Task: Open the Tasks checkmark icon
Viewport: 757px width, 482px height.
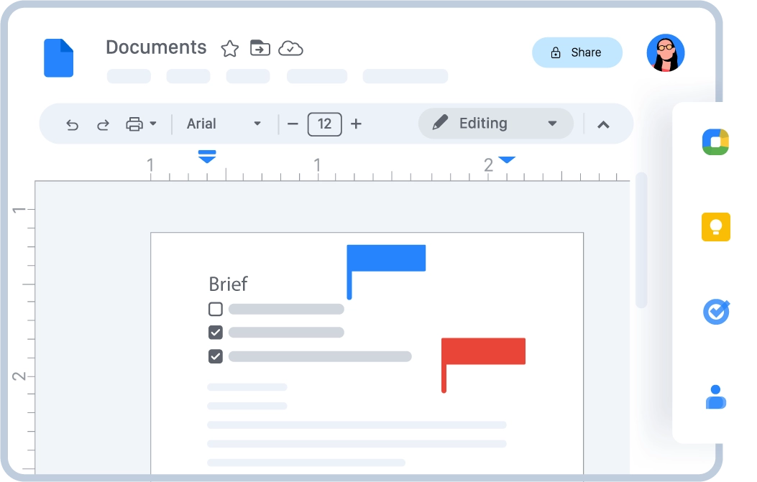Action: tap(715, 312)
